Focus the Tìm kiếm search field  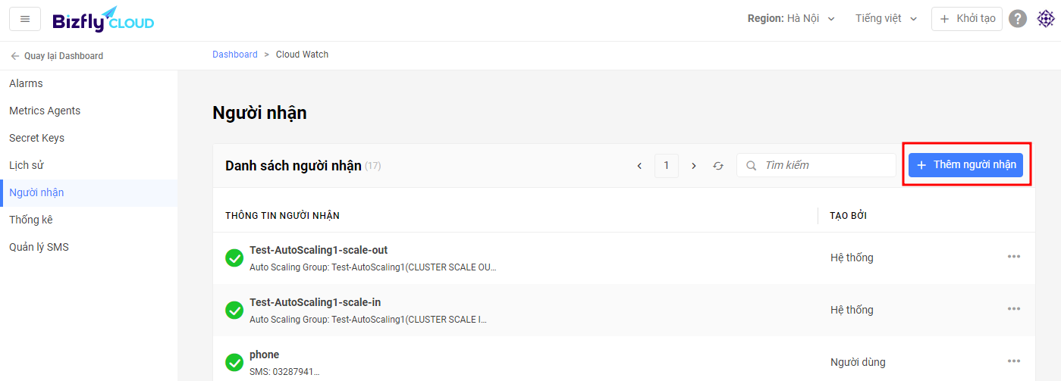816,165
